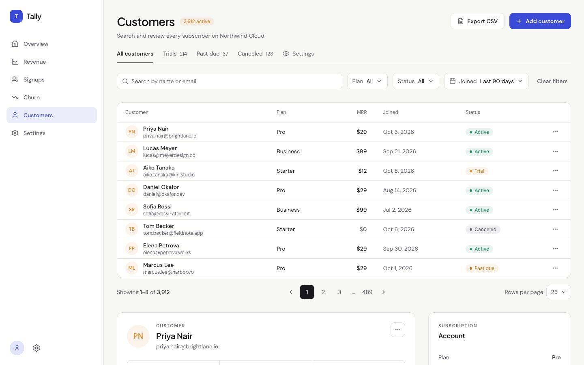Open row actions for Daniel Okafor
584x365 pixels.
[x=555, y=190]
